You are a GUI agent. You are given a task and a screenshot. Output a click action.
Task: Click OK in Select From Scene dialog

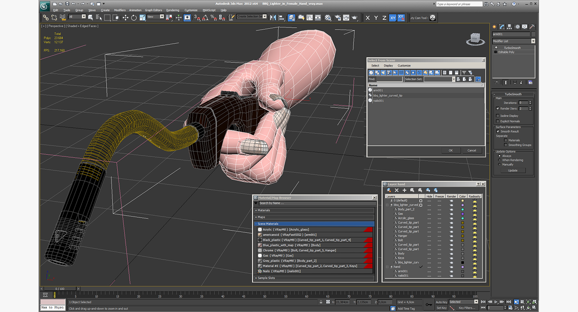[451, 151]
